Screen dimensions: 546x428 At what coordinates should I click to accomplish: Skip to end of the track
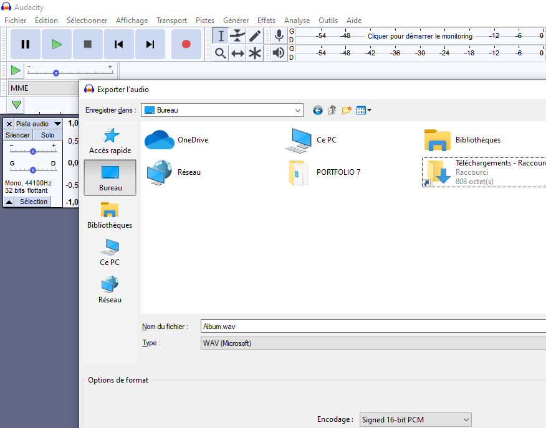(150, 44)
